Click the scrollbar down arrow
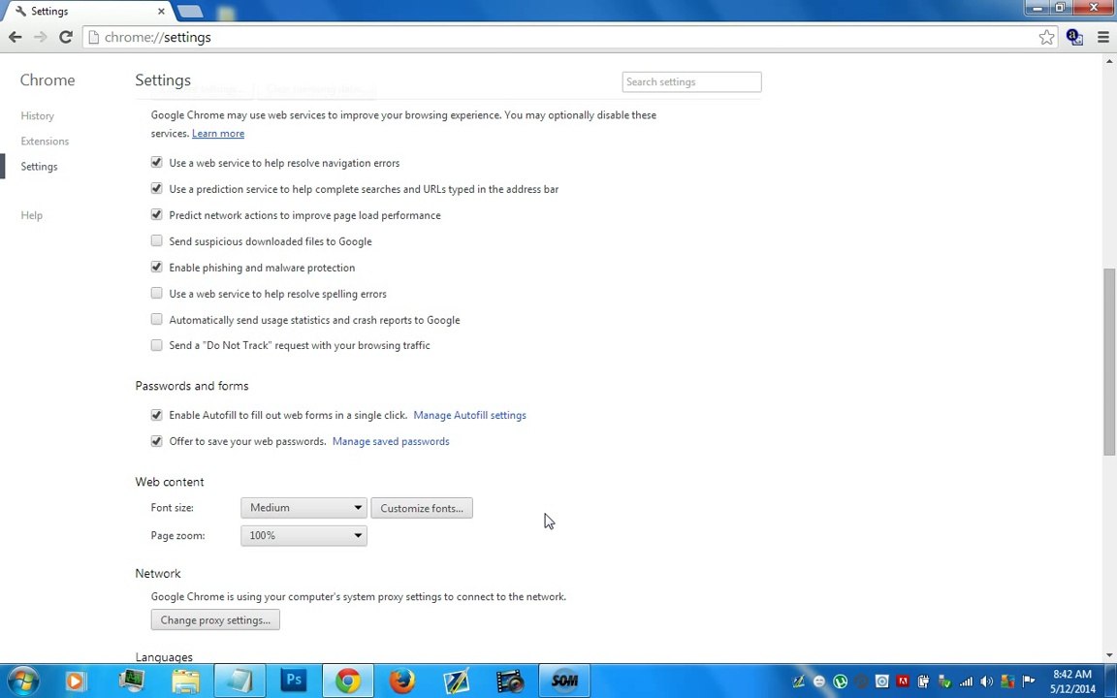The width and height of the screenshot is (1117, 698). click(x=1109, y=655)
